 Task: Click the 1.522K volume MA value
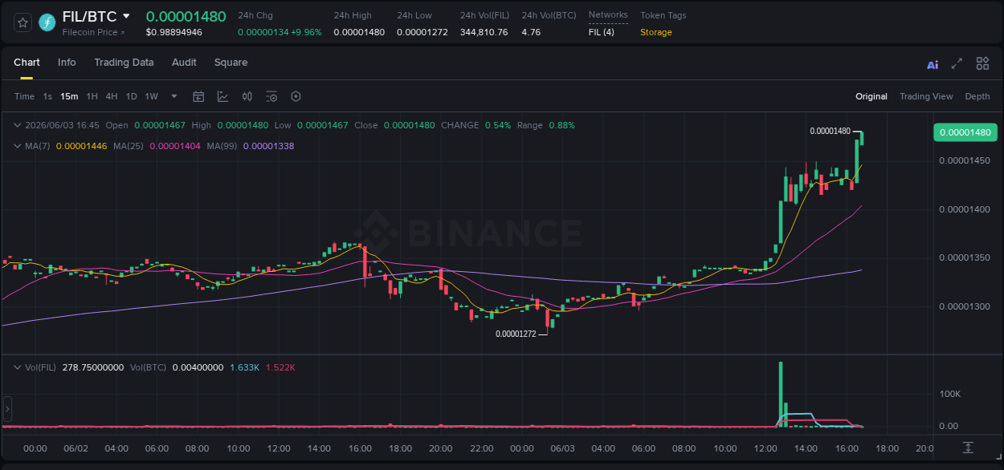280,367
